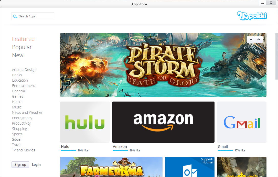This screenshot has height=177, width=278.
Task: Minimize the App Store window
Action: [262, 3]
